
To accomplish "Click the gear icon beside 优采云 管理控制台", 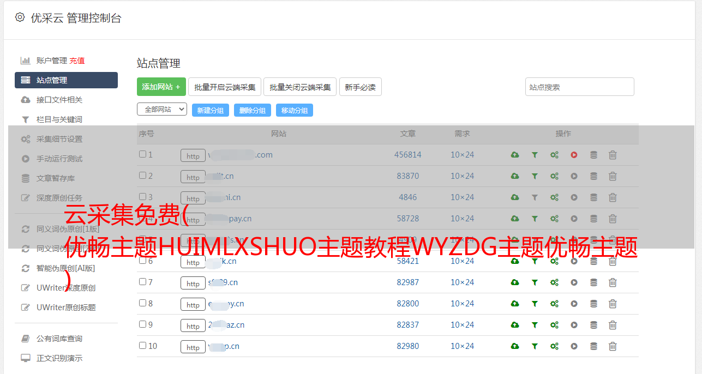I will tap(20, 17).
